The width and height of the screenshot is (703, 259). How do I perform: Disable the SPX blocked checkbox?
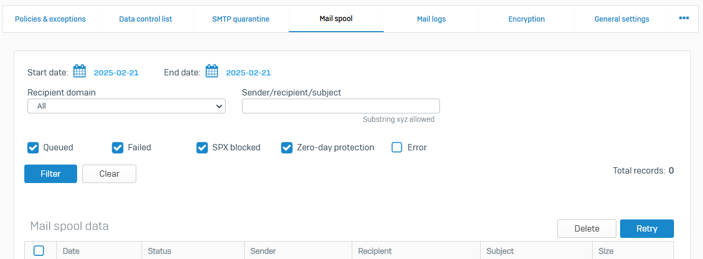[x=202, y=148]
